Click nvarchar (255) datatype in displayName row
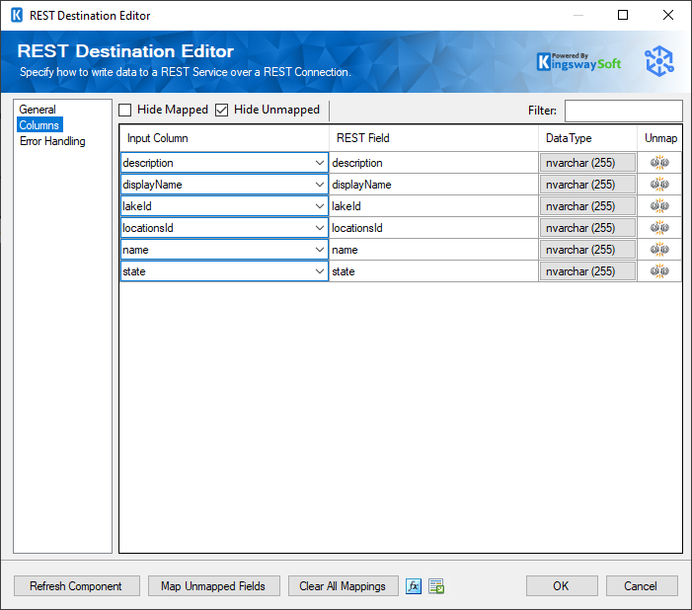Viewport: 692px width, 610px height. 587,184
